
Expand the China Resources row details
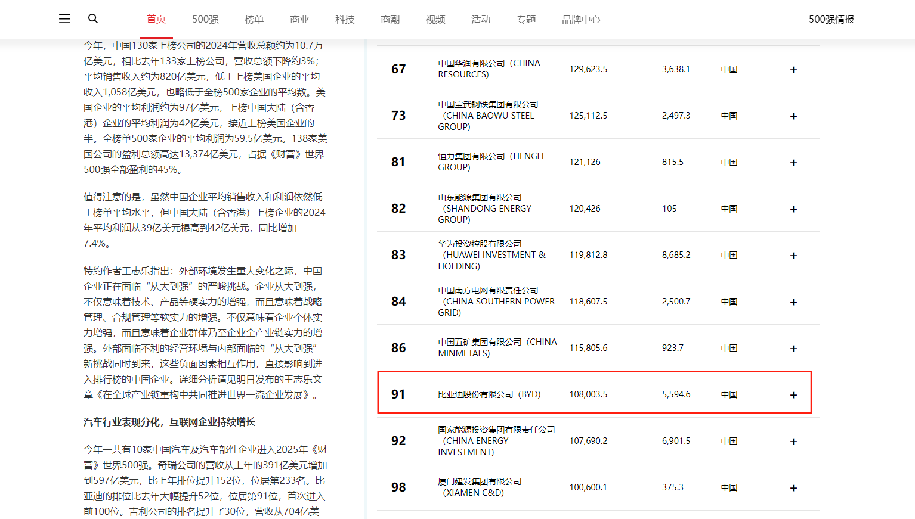[793, 70]
